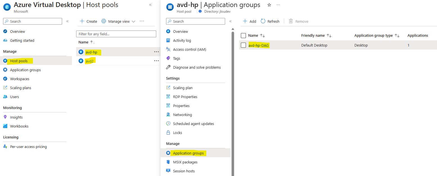Collapse the Host pools blade with double chevron

tap(150, 5)
